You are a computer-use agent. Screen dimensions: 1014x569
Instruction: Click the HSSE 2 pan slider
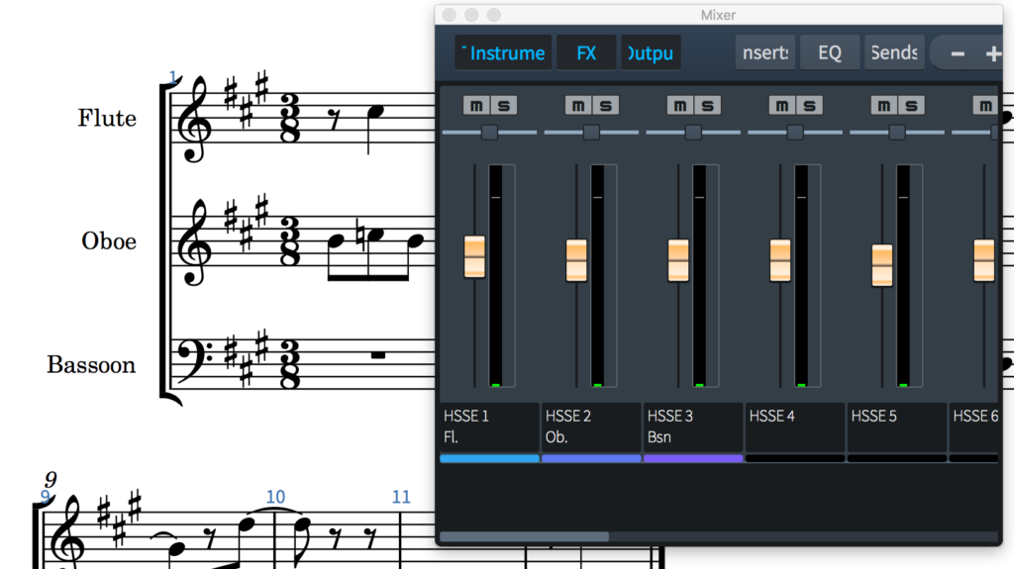click(x=591, y=133)
